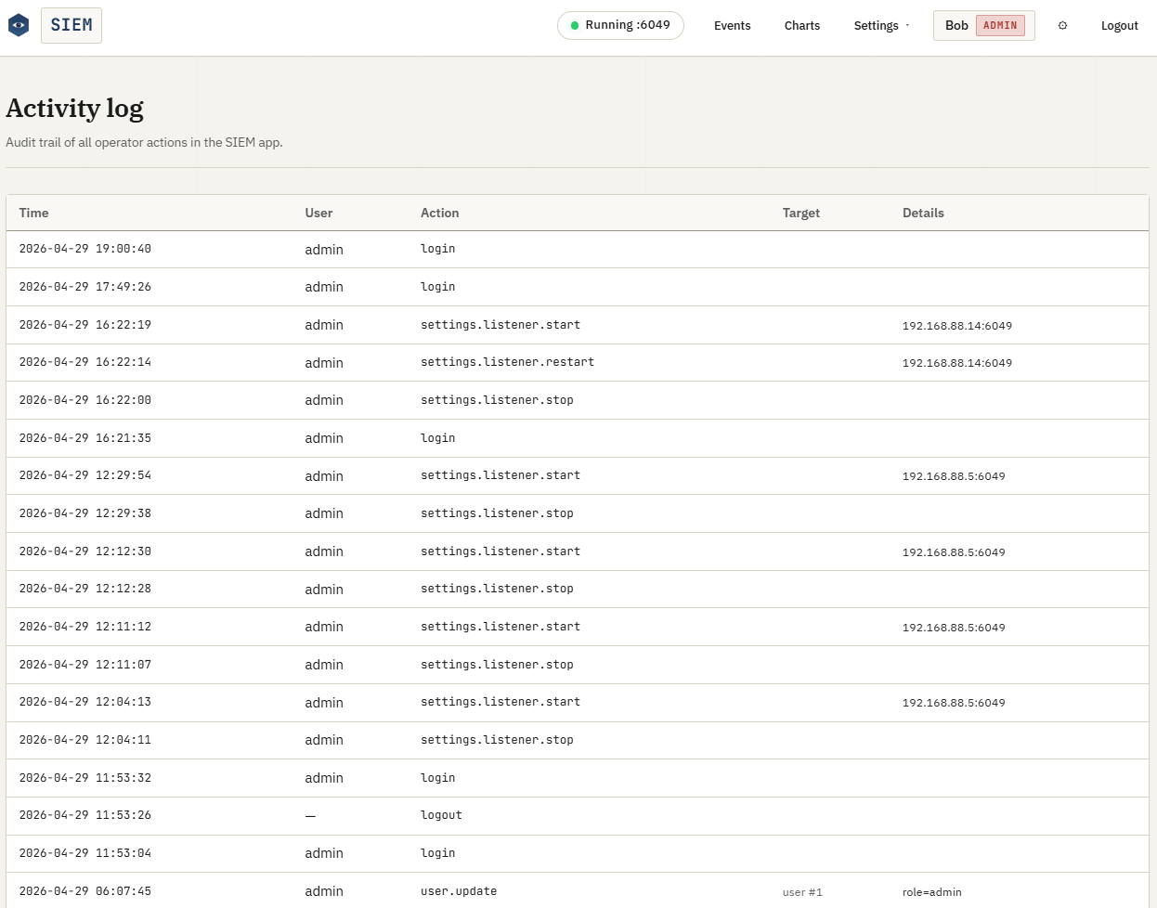Open the Bob ADMIN user profile
1157x908 pixels.
tap(984, 25)
